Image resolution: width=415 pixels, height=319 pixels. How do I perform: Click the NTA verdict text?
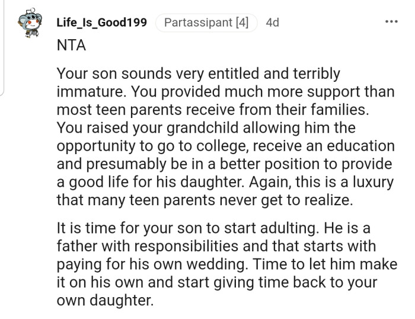[x=71, y=47]
